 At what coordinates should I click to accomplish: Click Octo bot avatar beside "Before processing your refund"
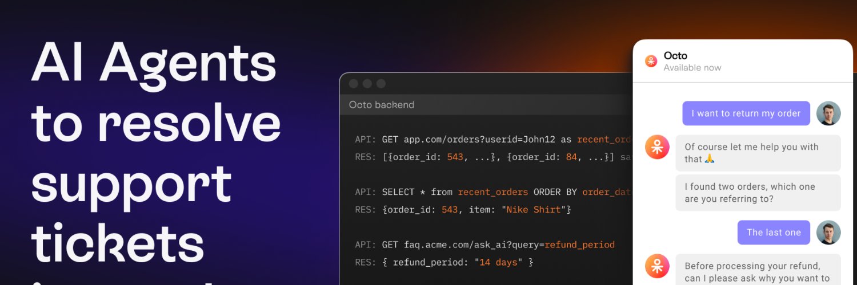point(657,266)
